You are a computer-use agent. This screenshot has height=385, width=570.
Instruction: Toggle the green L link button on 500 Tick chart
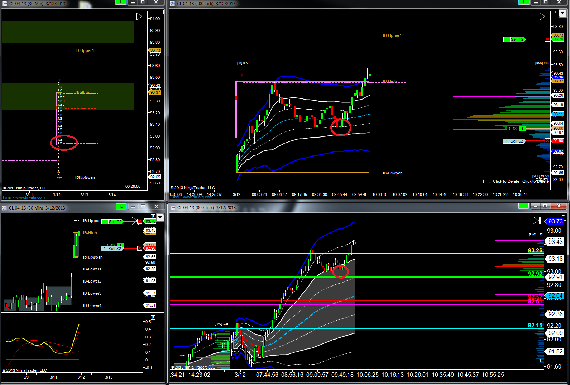pyautogui.click(x=524, y=2)
